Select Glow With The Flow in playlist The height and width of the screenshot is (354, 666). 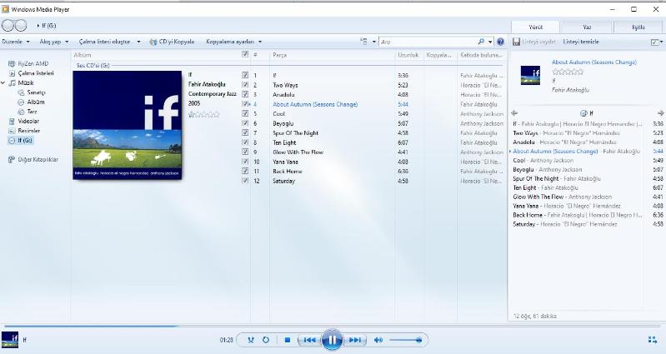pos(587,197)
